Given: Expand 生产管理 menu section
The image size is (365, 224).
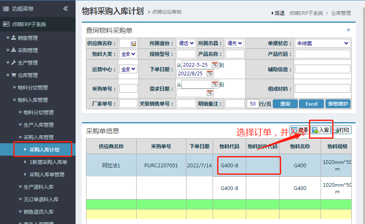Looking at the screenshot, I should tap(27, 63).
